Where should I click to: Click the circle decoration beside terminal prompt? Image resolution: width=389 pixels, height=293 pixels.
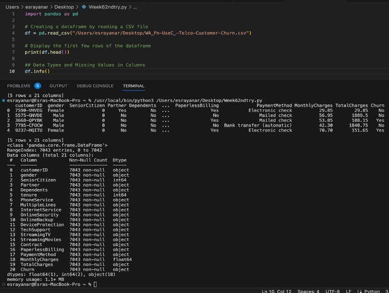(x=3, y=101)
